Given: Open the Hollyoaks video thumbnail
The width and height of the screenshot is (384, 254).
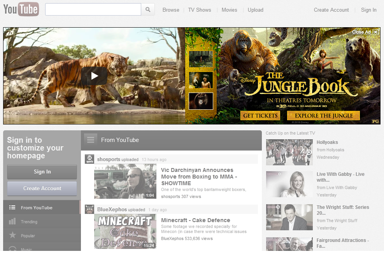Looking at the screenshot, I should (x=289, y=152).
